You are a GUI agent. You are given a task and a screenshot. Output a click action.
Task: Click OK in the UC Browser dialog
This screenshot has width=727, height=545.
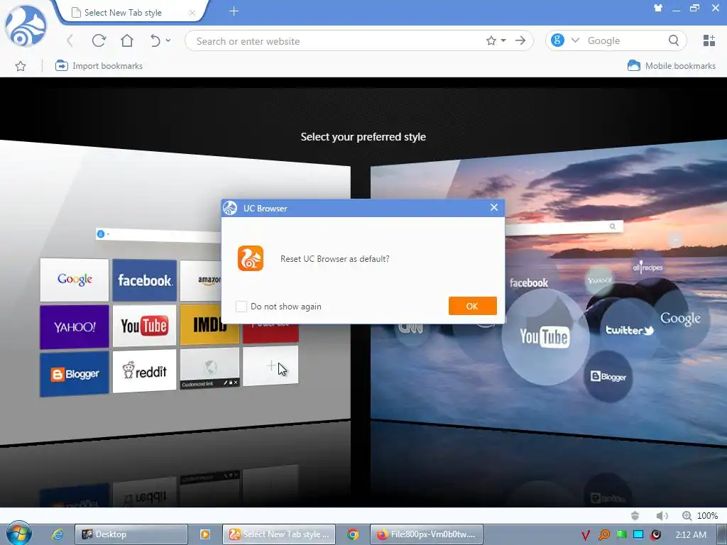coord(472,306)
